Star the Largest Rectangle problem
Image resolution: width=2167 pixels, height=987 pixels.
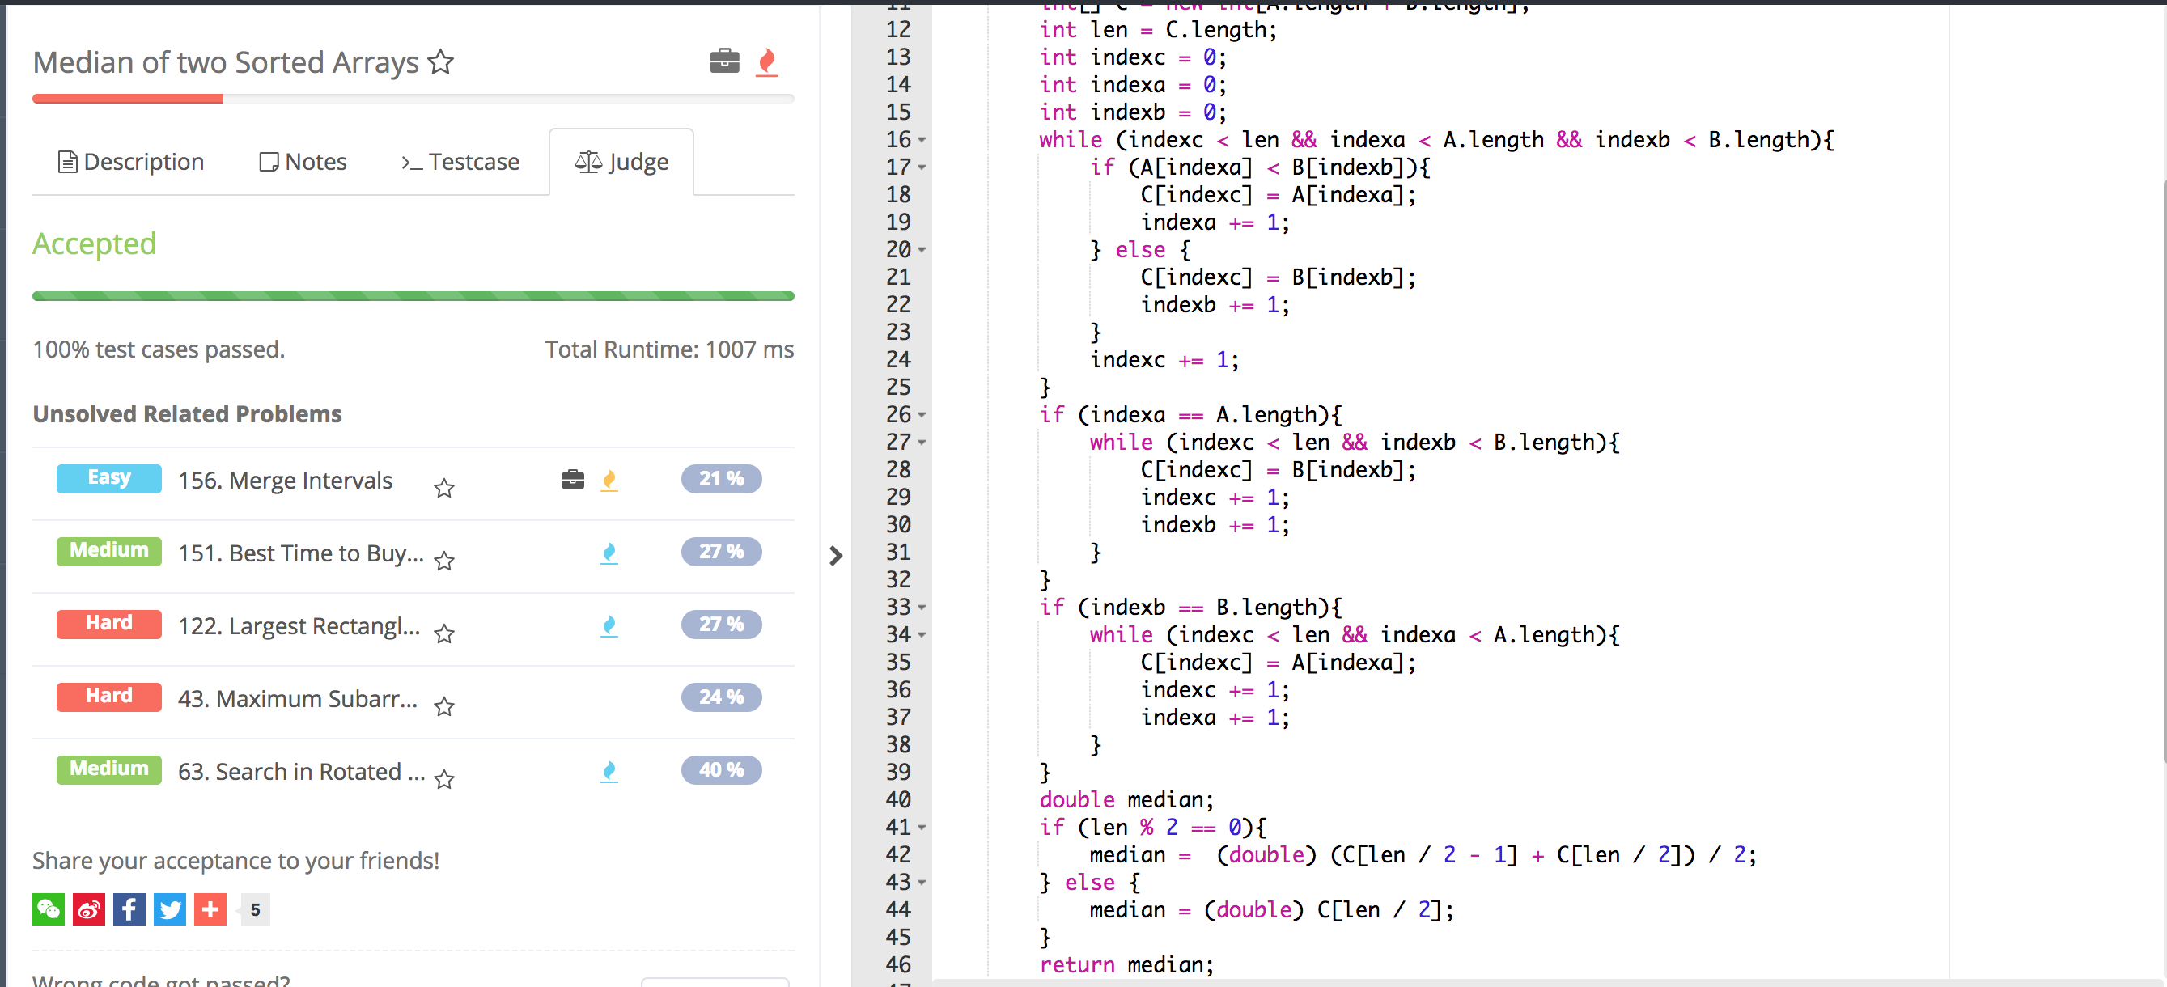(x=444, y=633)
